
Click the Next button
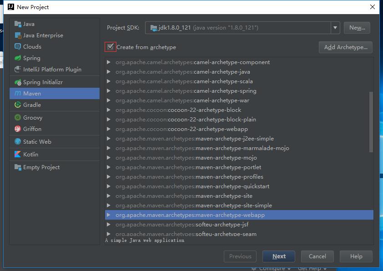pyautogui.click(x=279, y=256)
